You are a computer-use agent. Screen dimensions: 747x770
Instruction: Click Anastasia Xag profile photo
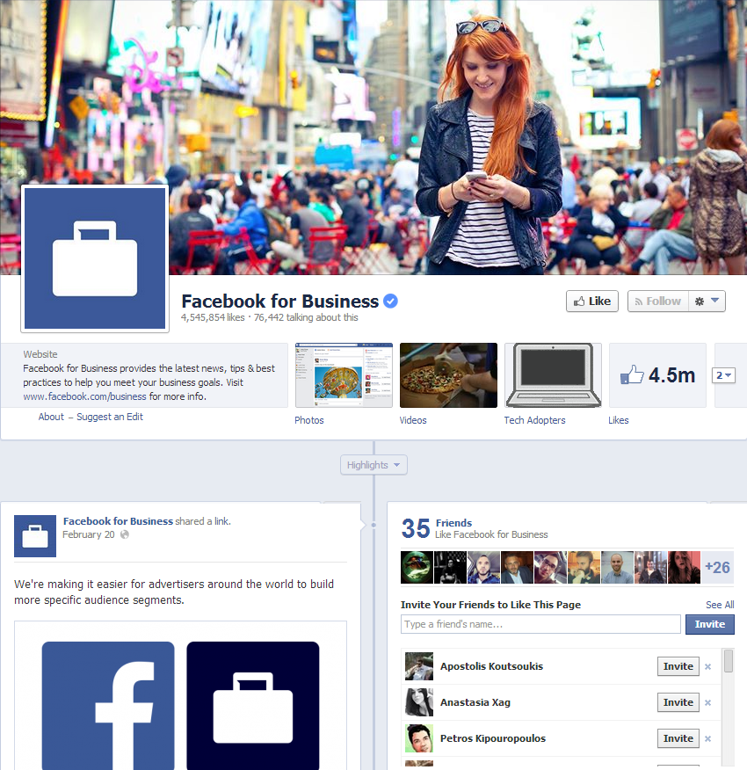pos(419,702)
